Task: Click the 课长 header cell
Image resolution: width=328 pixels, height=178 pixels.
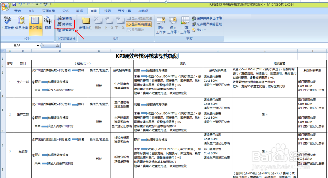Action: (183, 63)
